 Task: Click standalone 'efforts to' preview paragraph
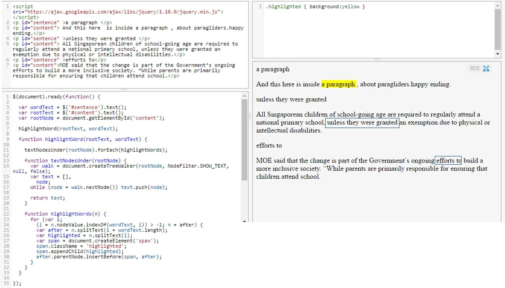[269, 145]
